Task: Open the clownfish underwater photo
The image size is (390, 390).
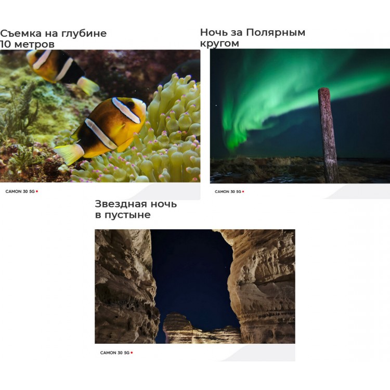Action: point(100,116)
